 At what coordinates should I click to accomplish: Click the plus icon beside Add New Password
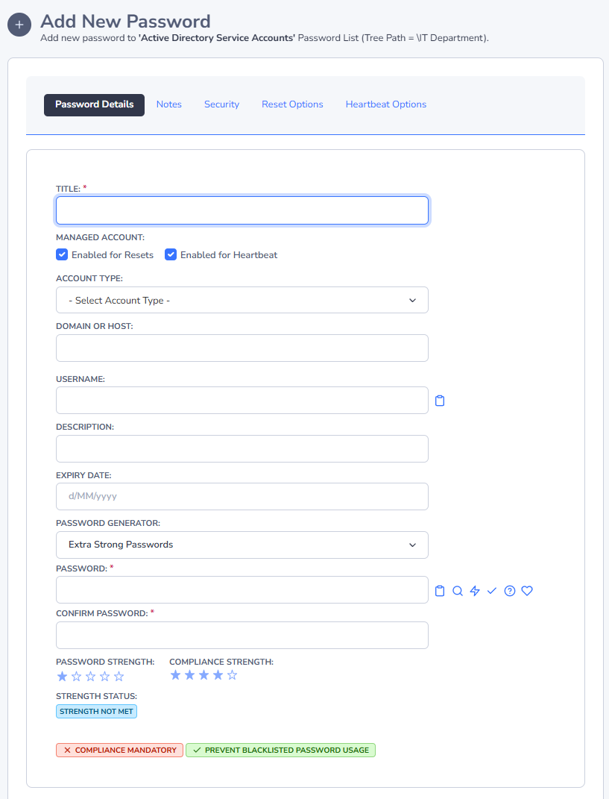pyautogui.click(x=19, y=25)
